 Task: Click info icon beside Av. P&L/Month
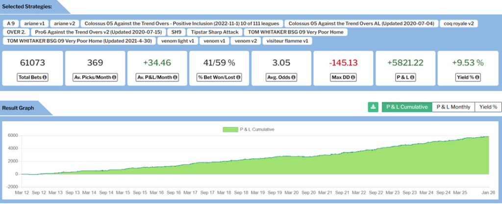tap(176, 77)
